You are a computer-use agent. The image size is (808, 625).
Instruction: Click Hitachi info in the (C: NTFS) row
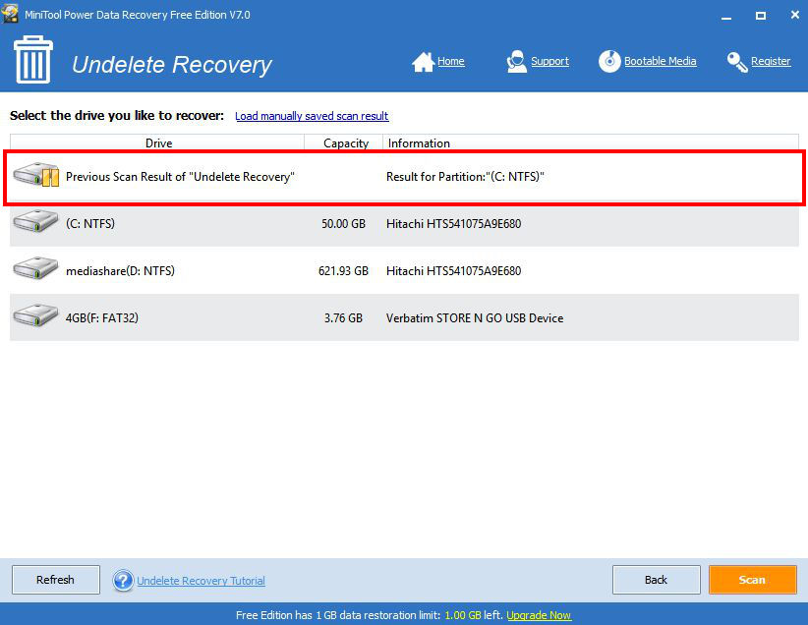(453, 224)
